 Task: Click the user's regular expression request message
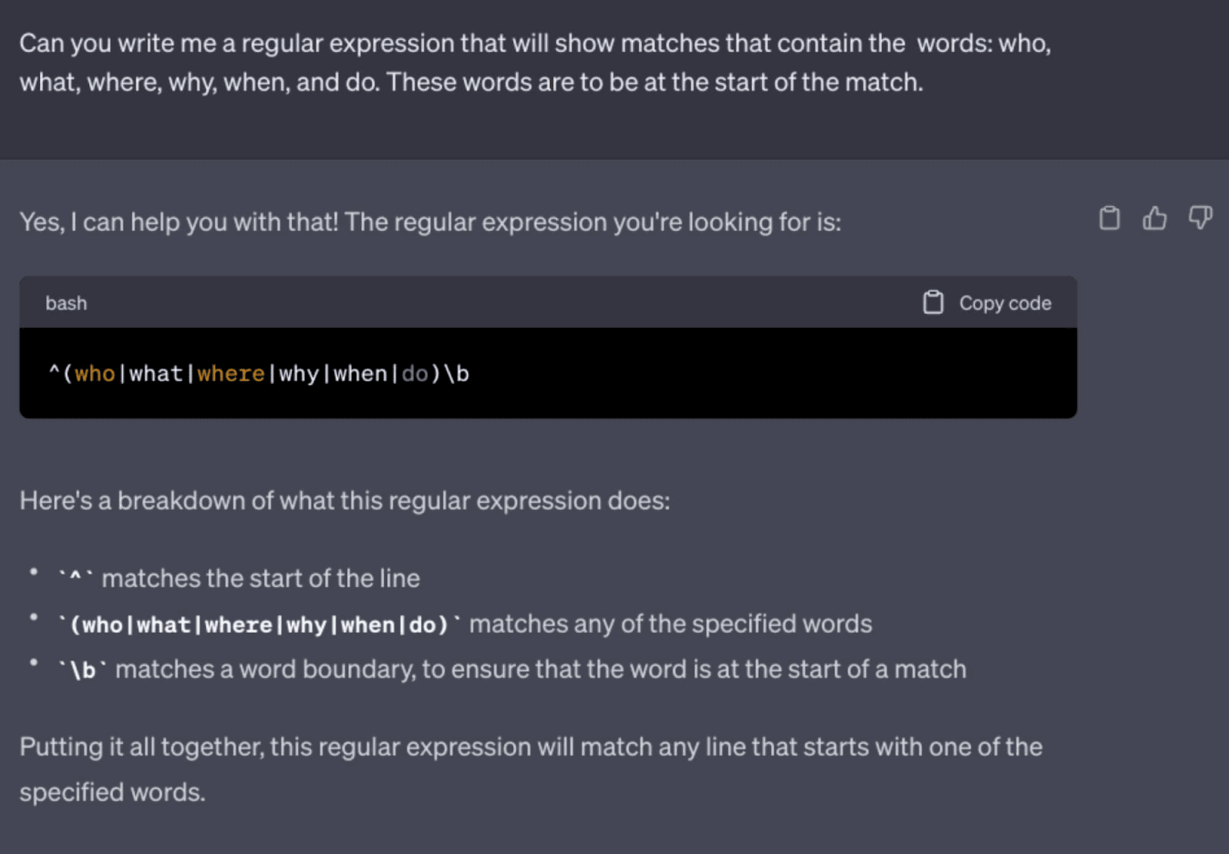(535, 63)
